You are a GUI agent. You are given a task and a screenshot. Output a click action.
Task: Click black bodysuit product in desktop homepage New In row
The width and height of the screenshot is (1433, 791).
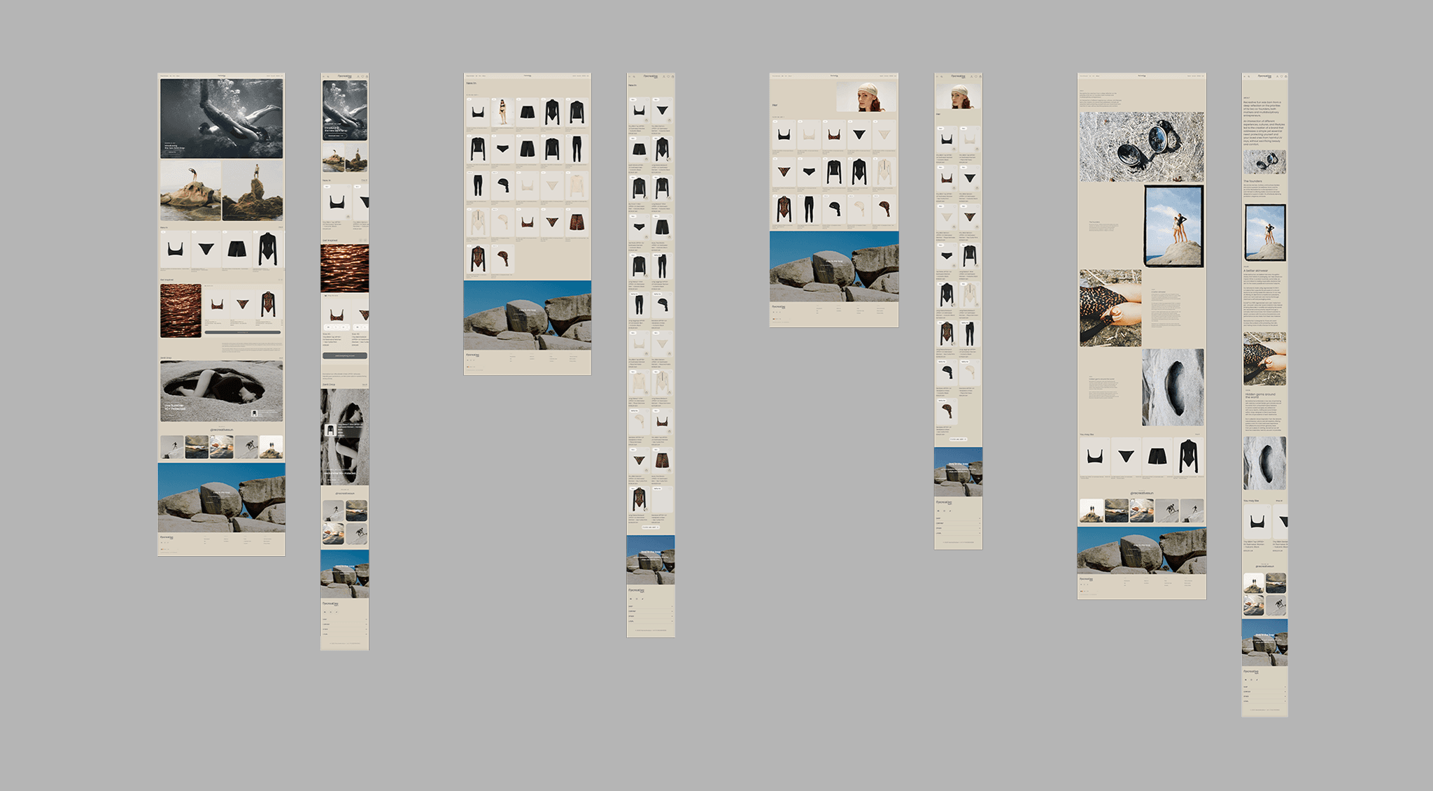(x=268, y=249)
